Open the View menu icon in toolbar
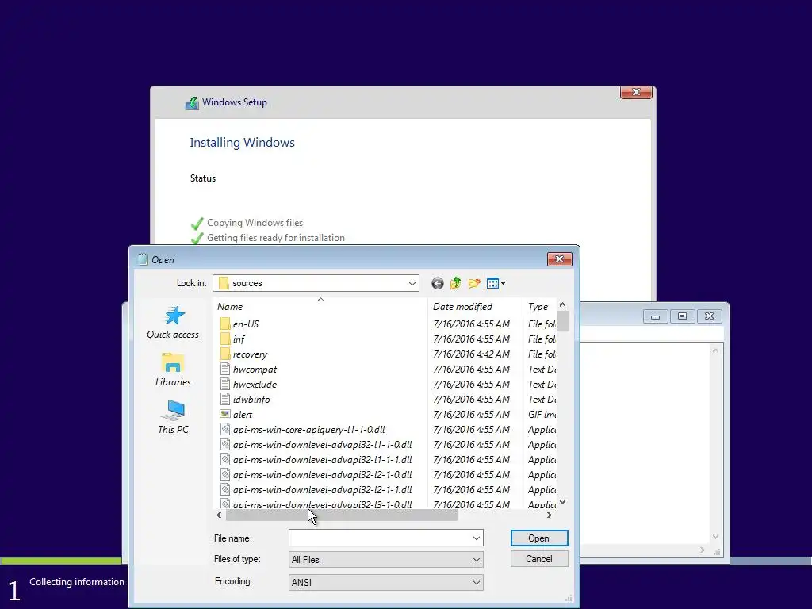Viewport: 812px width, 609px height. pos(496,283)
